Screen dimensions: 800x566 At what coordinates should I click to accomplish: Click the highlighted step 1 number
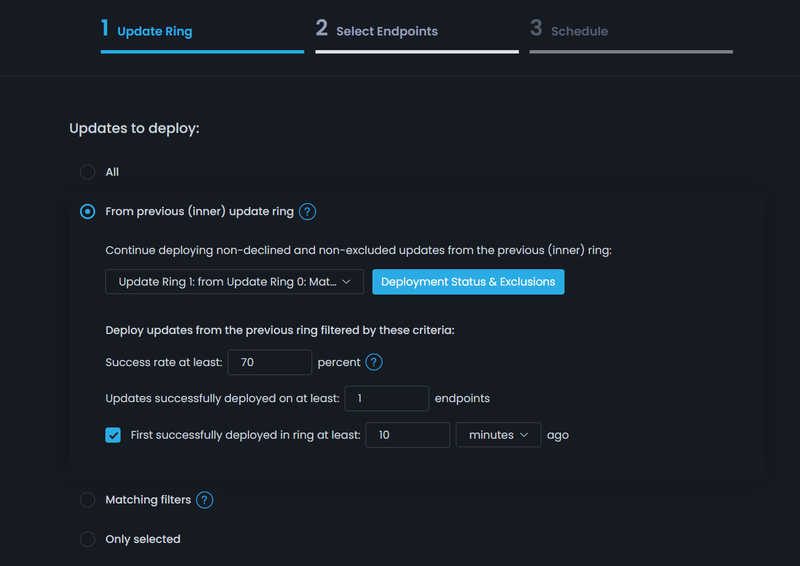(x=105, y=28)
